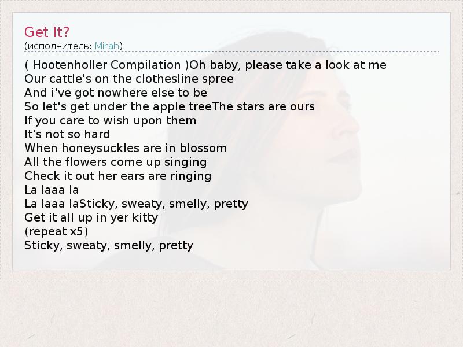This screenshot has height=347, width=463.
Task: Click the line "If you care to wish upon them"
Action: click(111, 120)
